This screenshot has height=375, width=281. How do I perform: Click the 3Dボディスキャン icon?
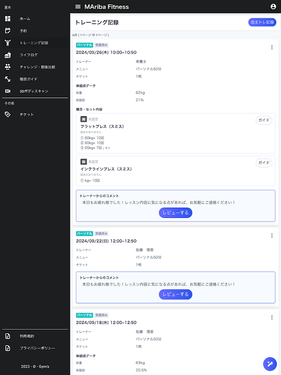[x=7, y=91]
